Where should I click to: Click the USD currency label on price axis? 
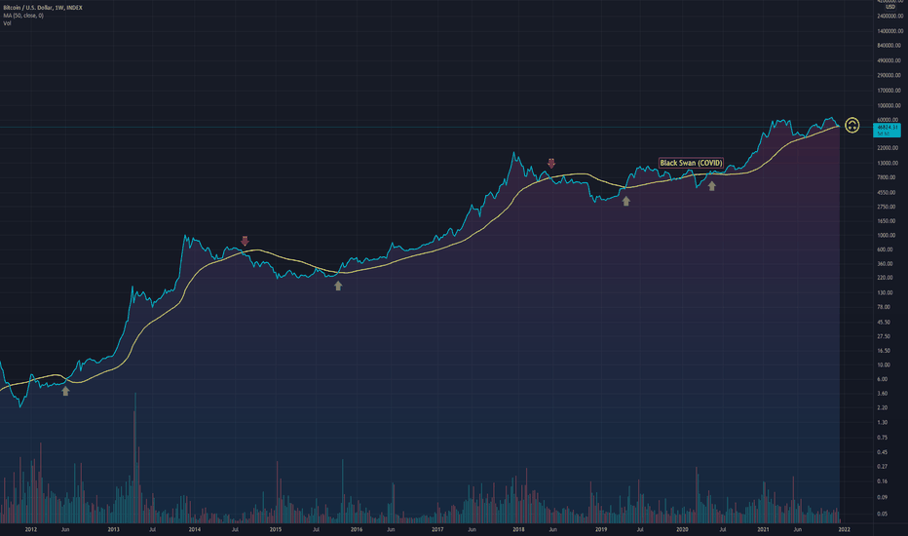tap(890, 7)
